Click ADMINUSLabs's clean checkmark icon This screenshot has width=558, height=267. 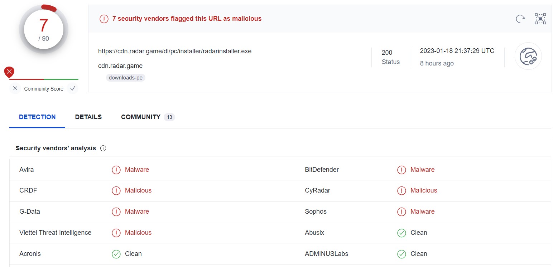(401, 254)
